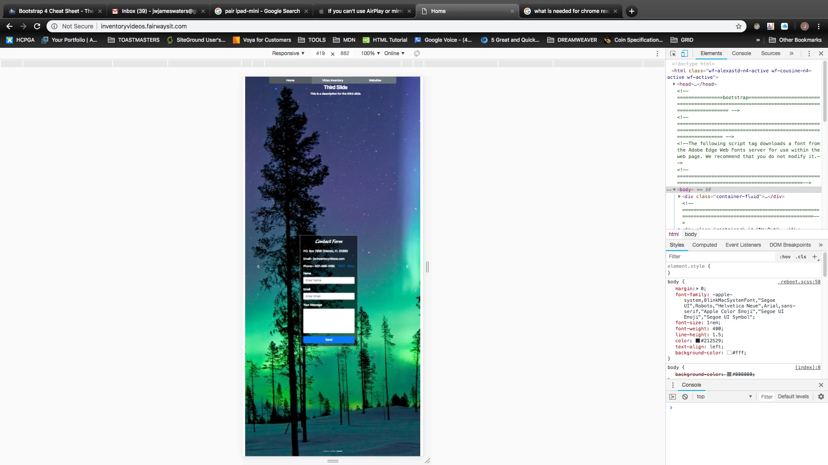828x465 pixels.
Task: Open console settings gear icon
Action: point(821,397)
